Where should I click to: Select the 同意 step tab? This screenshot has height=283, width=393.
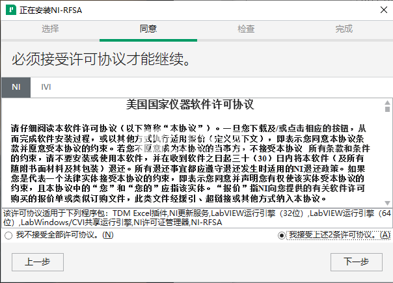pyautogui.click(x=148, y=29)
